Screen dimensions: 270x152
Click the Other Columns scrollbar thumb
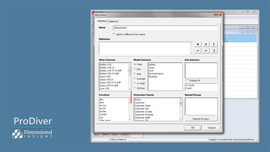(x=130, y=71)
